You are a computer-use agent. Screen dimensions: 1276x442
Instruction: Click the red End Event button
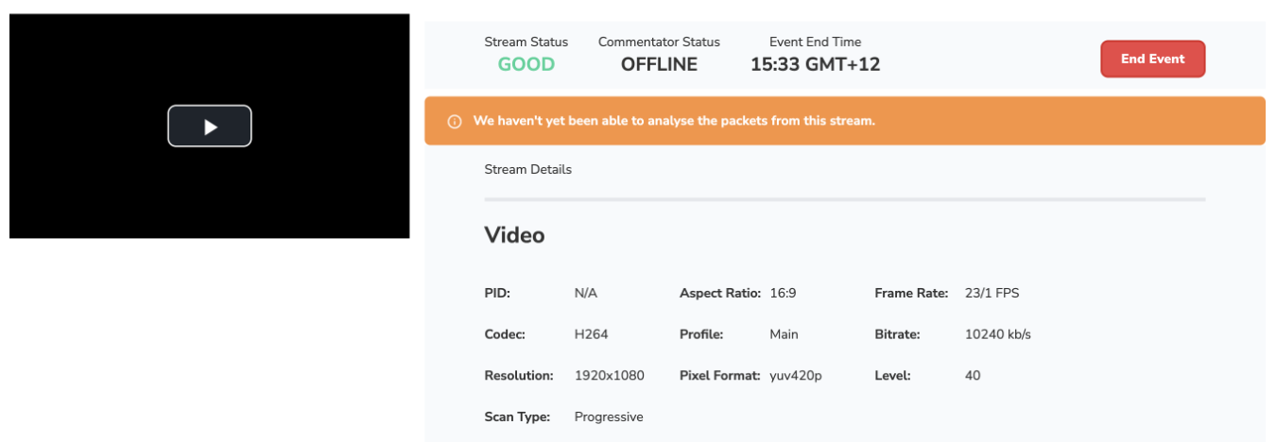point(1152,59)
